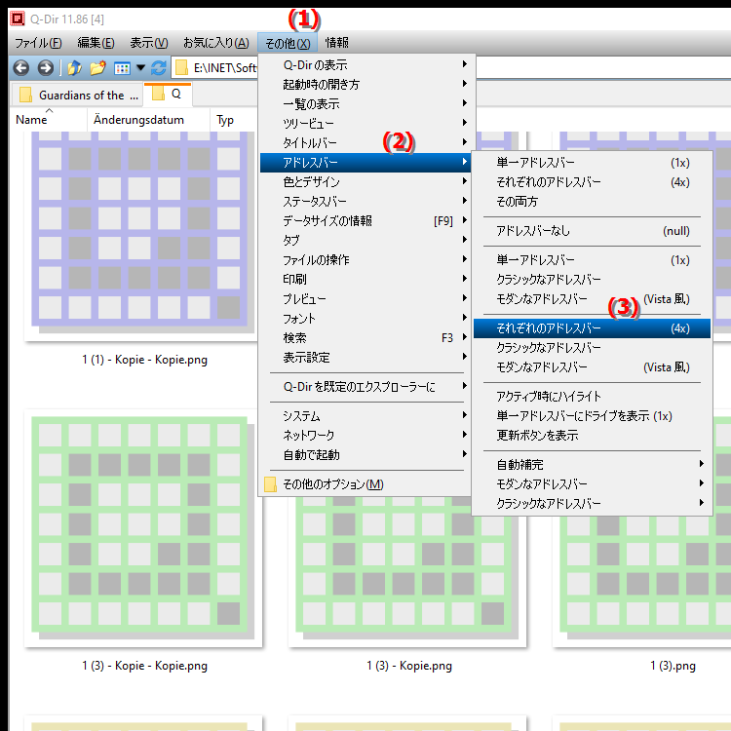Expand bottom モダンなアドレスバー submenu with arrow

(592, 484)
